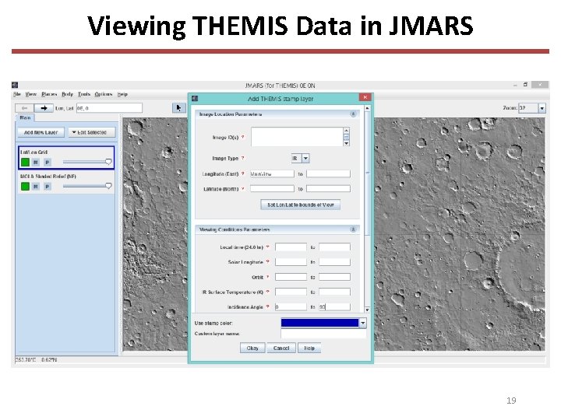This screenshot has width=561, height=420.
Task: Adjust Lat/Lon Grid opacity slider
Action: coord(87,162)
